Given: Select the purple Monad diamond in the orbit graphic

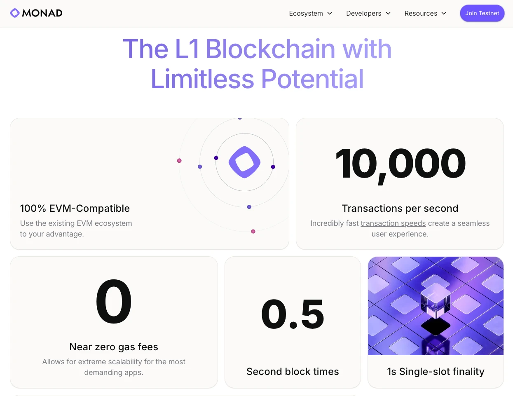Looking at the screenshot, I should [245, 162].
